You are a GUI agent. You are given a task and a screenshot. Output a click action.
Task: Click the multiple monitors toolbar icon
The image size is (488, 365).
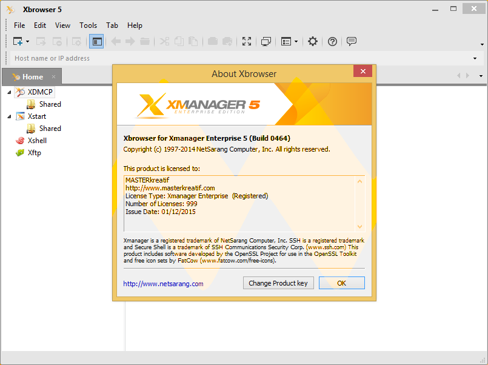pyautogui.click(x=266, y=41)
